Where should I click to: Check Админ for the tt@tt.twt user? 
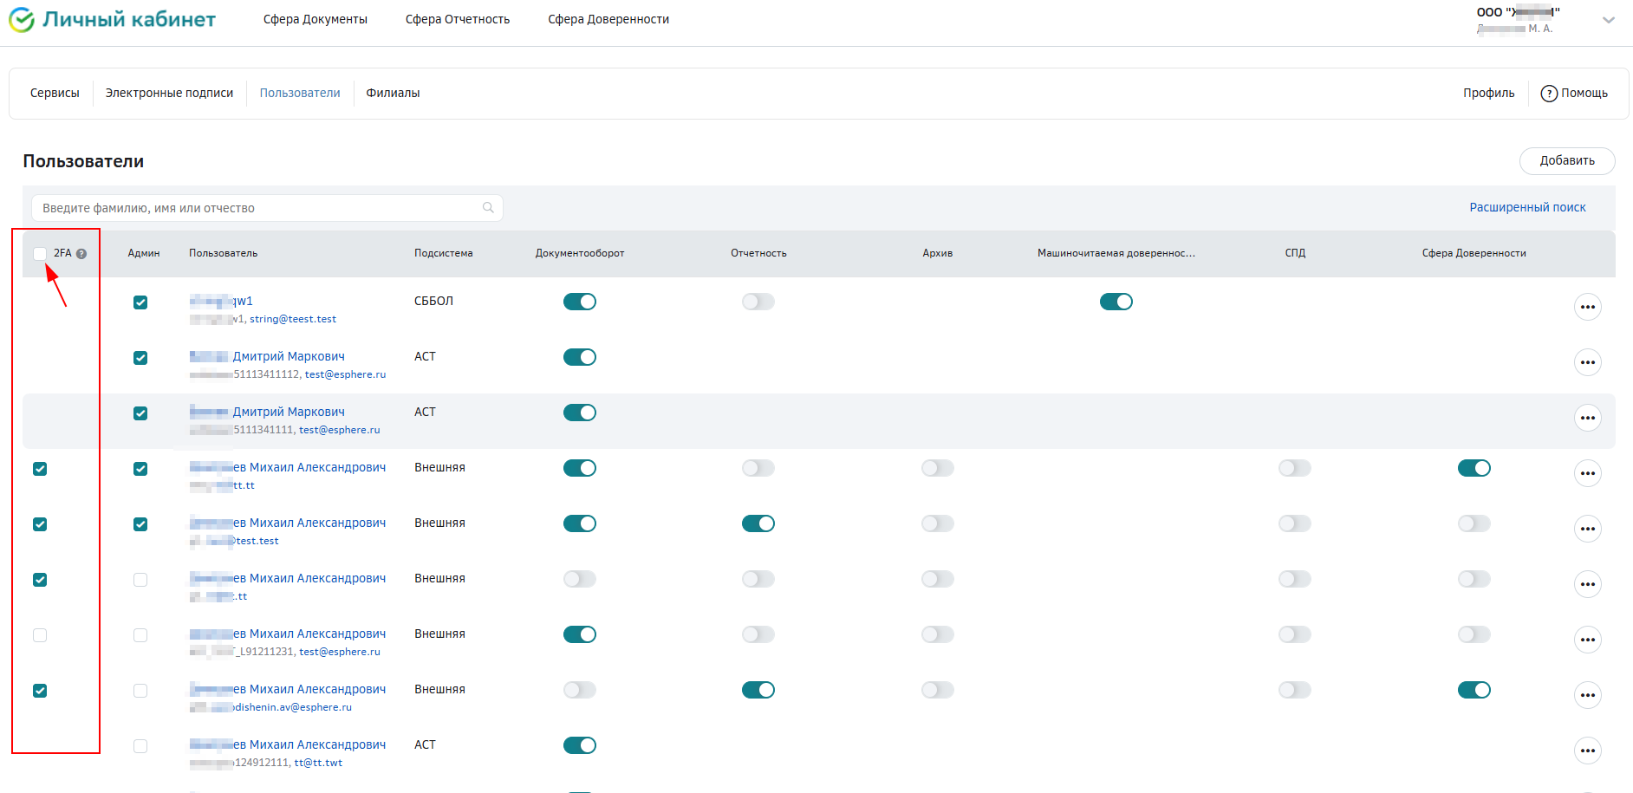140,746
